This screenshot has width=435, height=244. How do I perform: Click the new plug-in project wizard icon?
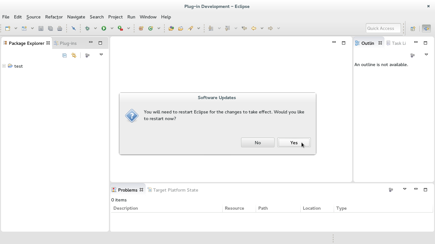coord(24,28)
